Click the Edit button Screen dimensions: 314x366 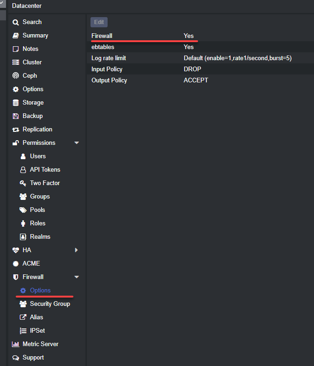coord(99,22)
